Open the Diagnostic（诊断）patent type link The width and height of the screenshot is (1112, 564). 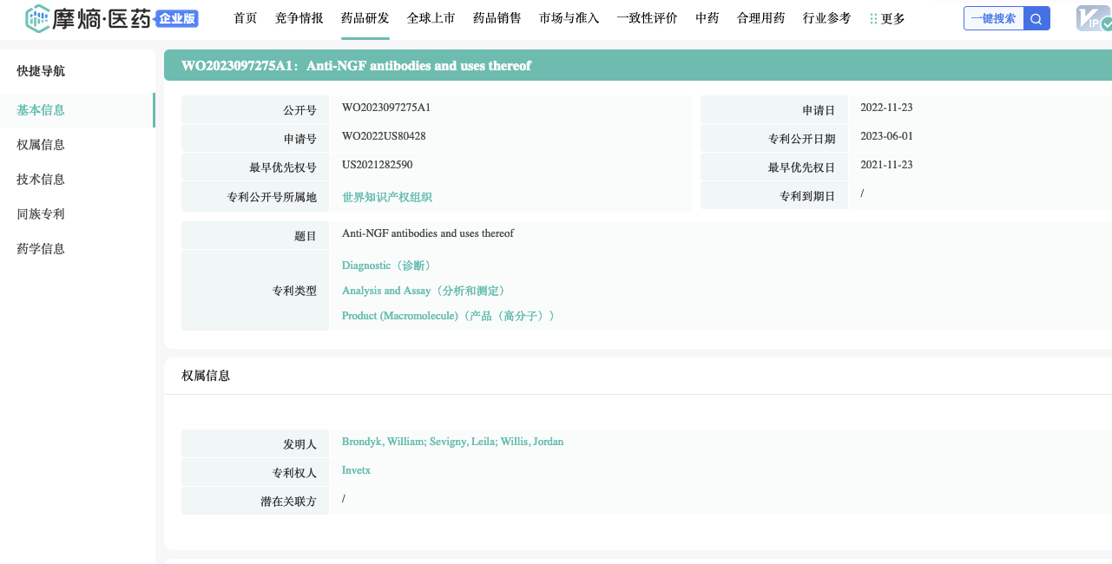coord(386,266)
